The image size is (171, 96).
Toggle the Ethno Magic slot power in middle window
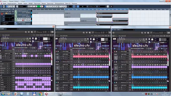[x=56, y=51]
